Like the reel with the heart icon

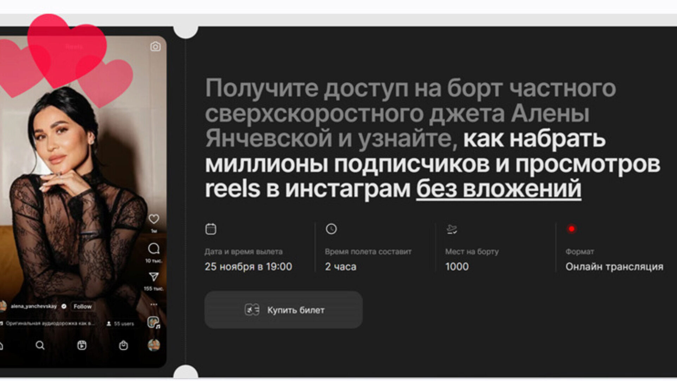click(154, 219)
